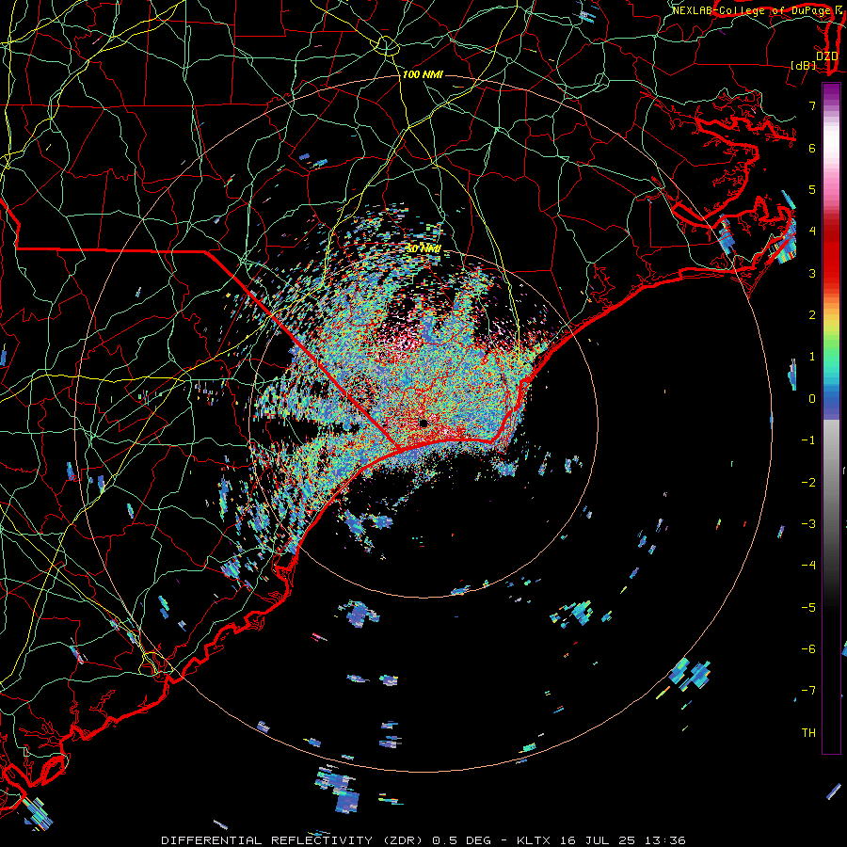Click the "5" value on the color scale
847x847 pixels.
click(x=812, y=189)
